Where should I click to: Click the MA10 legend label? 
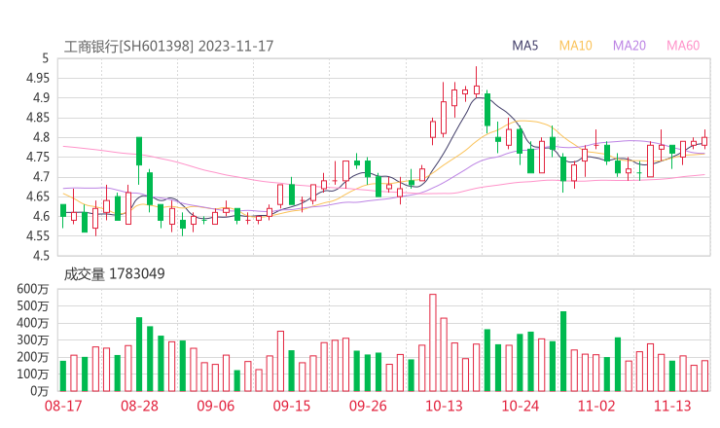click(x=575, y=46)
